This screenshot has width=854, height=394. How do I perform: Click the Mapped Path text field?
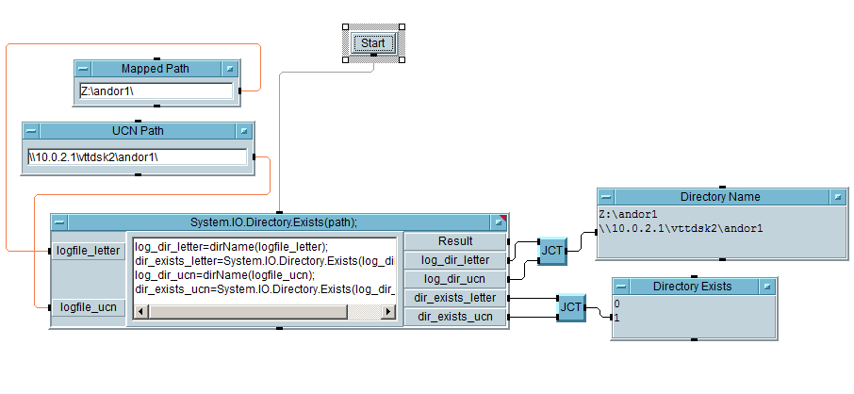156,91
